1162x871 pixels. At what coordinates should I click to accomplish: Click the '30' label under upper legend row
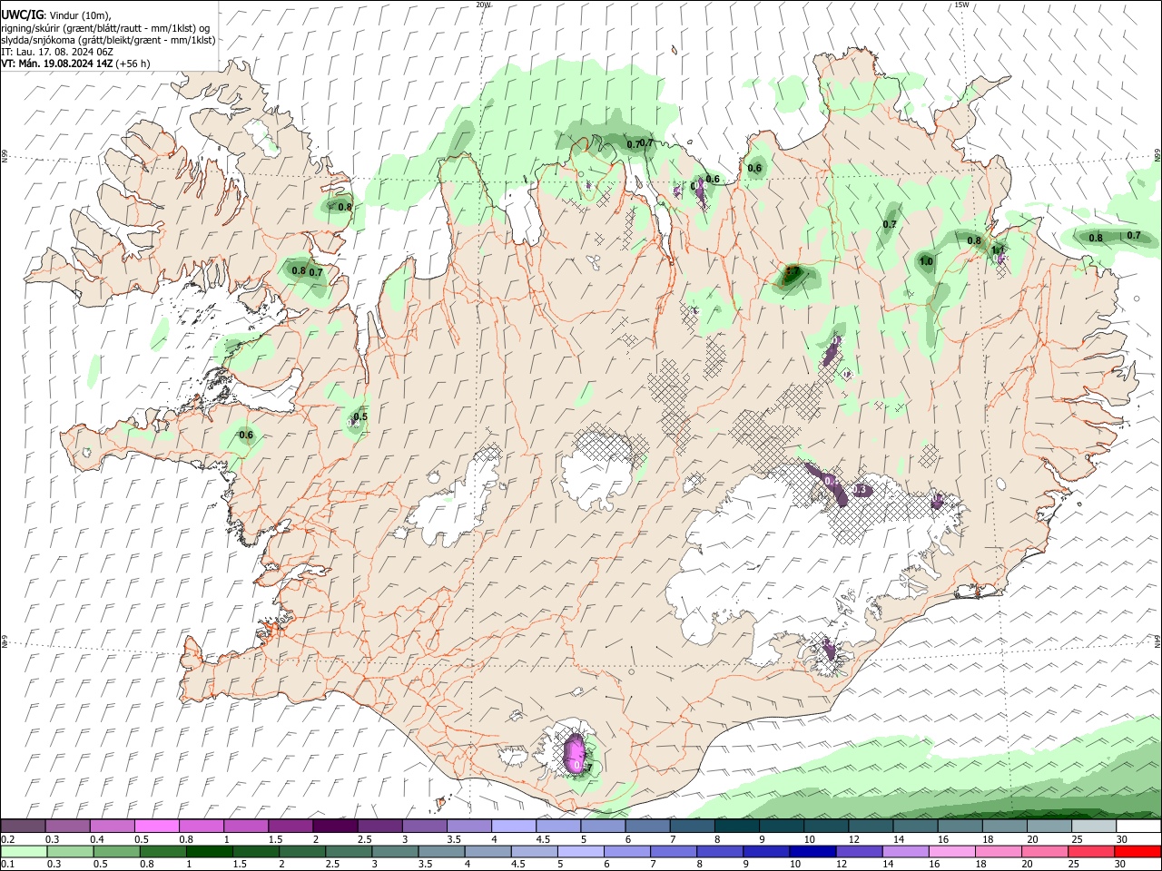click(x=1122, y=838)
